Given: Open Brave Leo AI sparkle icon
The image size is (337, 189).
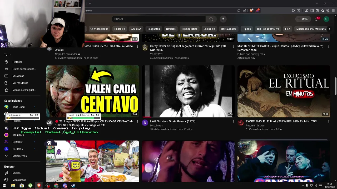Looking at the screenshot, I should click(323, 10).
